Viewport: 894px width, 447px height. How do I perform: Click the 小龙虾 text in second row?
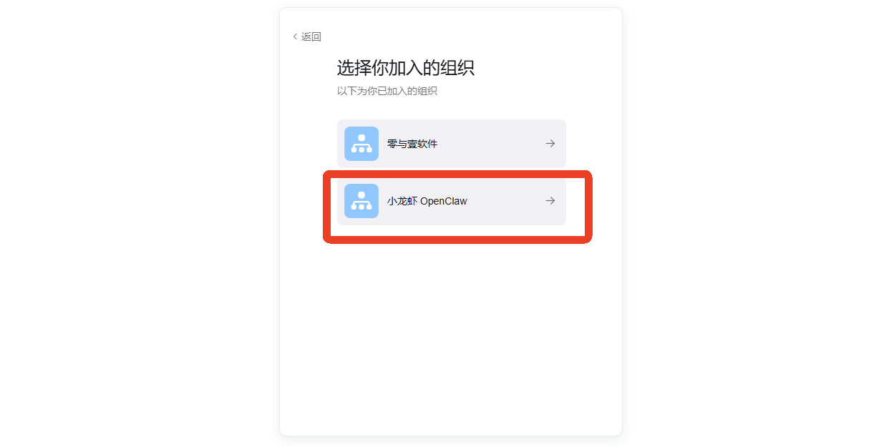click(402, 201)
